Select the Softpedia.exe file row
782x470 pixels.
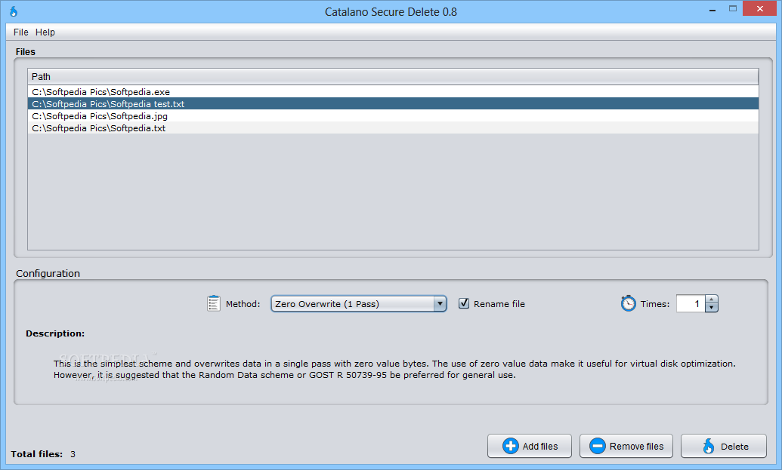click(393, 91)
